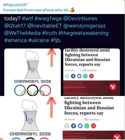This screenshot has width=125, height=140.
Task: Click the Twitter share icon in the upper article
Action: (79, 76)
